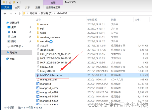Select 此电脑 in the navigation pane

coord(16,53)
